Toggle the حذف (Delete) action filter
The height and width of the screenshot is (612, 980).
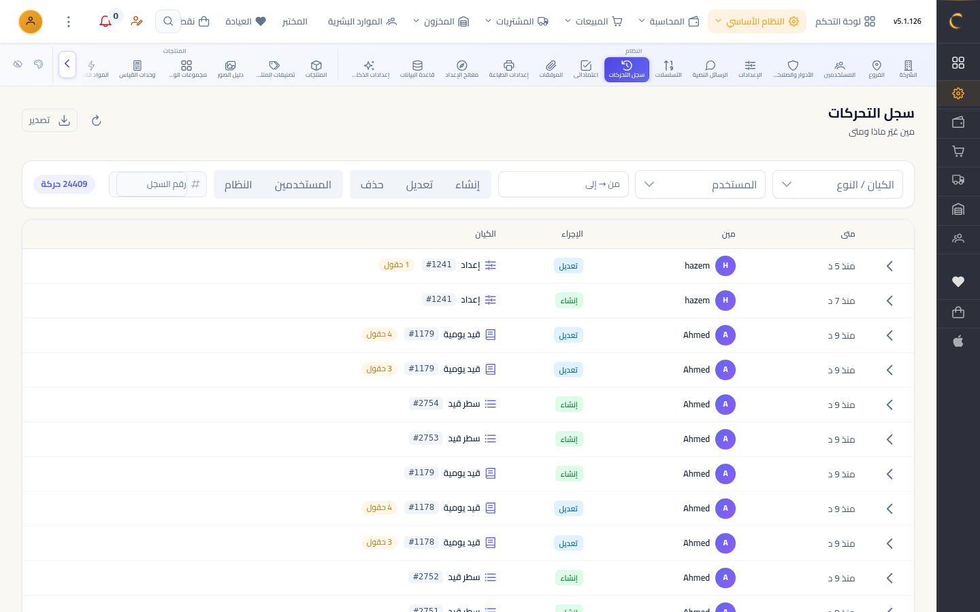pos(372,184)
